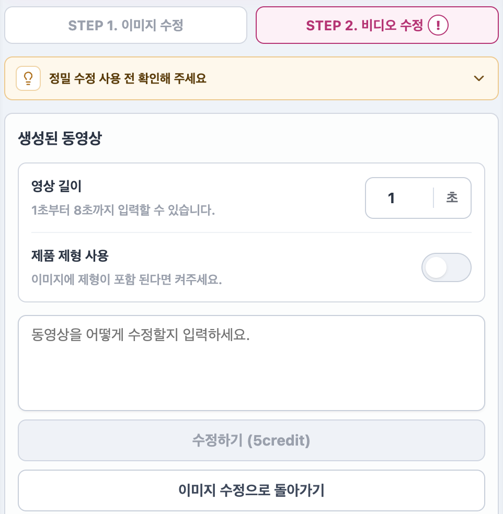503x514 pixels.
Task: Click the 수정하기 (5credit) button
Action: pos(251,440)
